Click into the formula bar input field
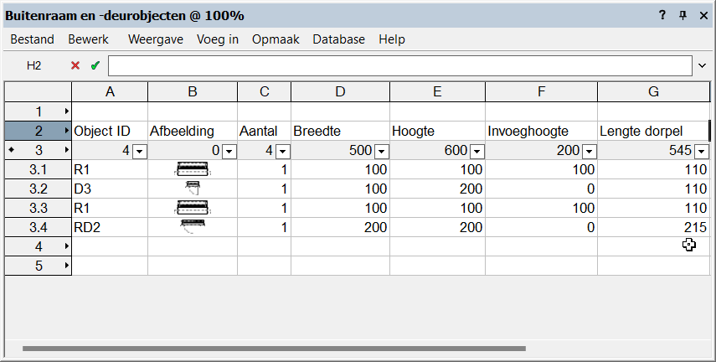This screenshot has height=362, width=716. pos(400,65)
